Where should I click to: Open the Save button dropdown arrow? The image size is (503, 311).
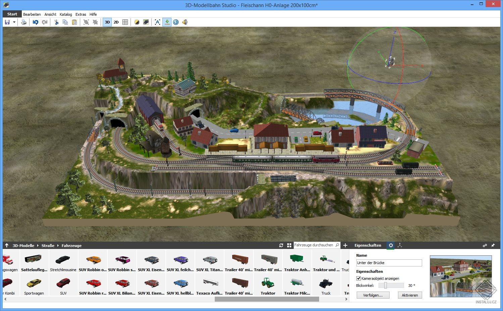click(14, 22)
